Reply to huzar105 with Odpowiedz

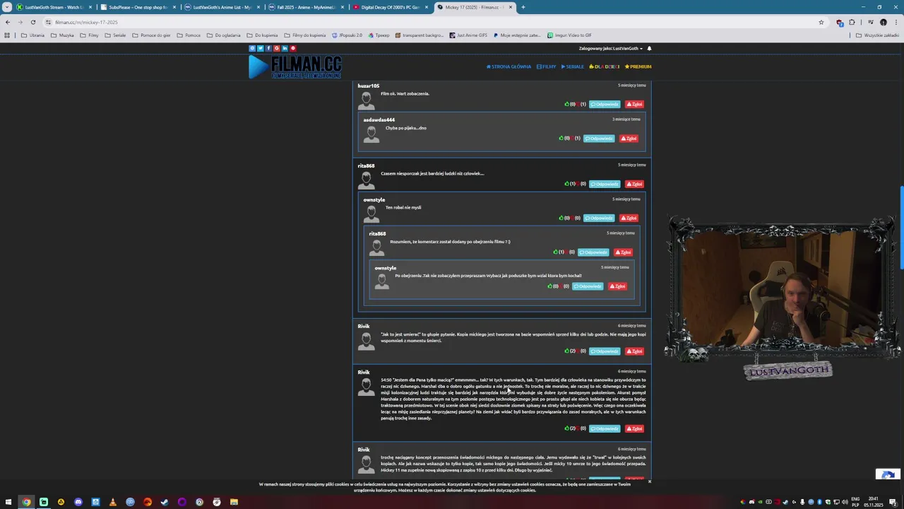(x=605, y=104)
